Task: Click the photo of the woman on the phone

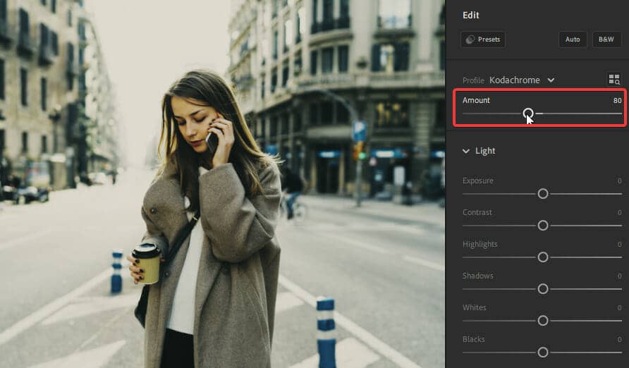Action: pos(212,211)
